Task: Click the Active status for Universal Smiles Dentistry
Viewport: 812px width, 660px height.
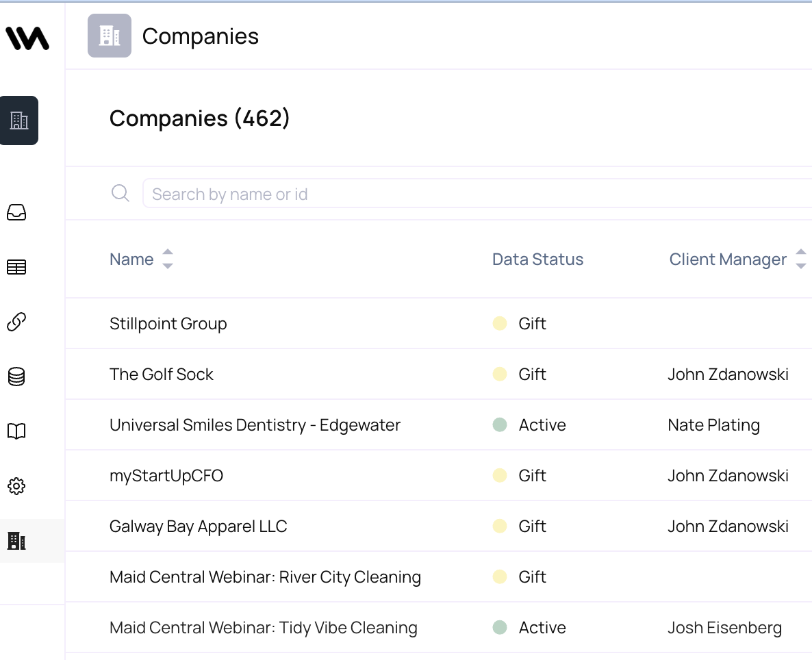Action: 529,424
